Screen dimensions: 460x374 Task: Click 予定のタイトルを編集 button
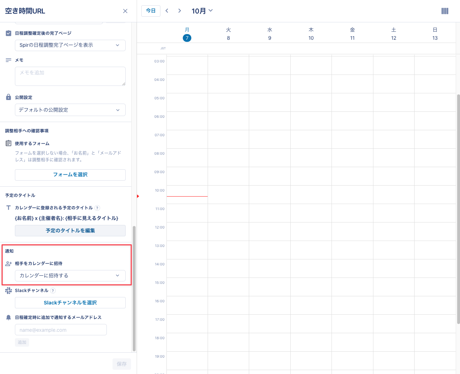[x=70, y=231]
